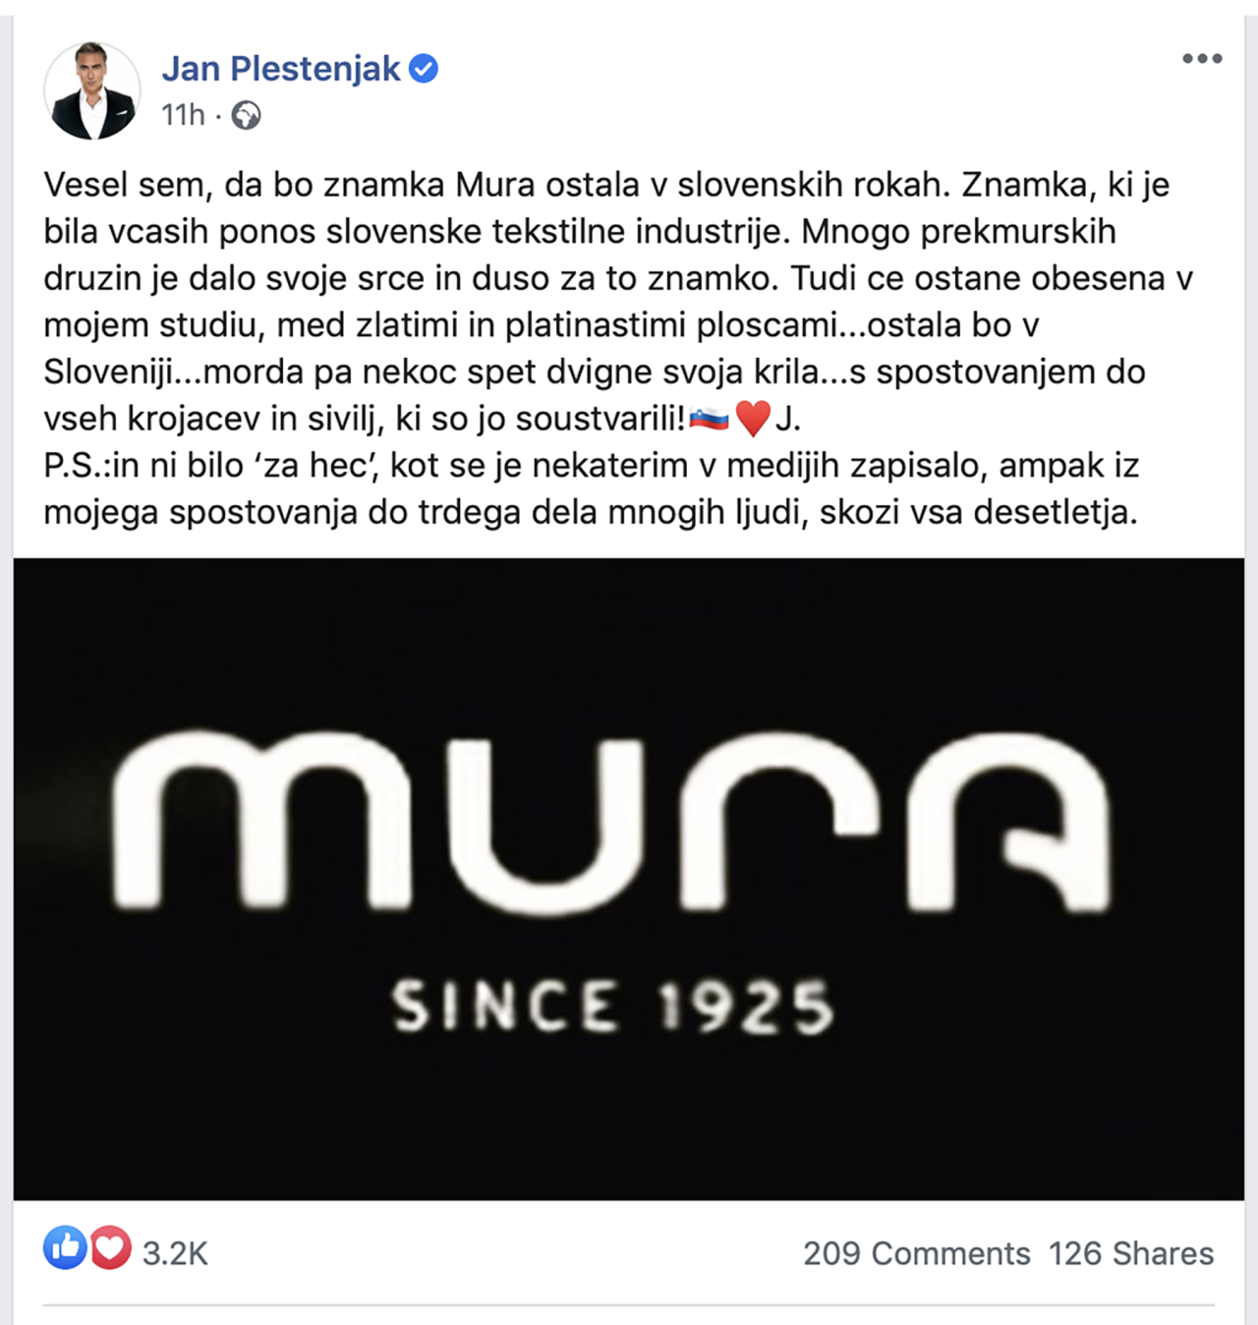Open the three-dot post options menu
Viewport: 1258px width, 1325px height.
coord(1202,59)
